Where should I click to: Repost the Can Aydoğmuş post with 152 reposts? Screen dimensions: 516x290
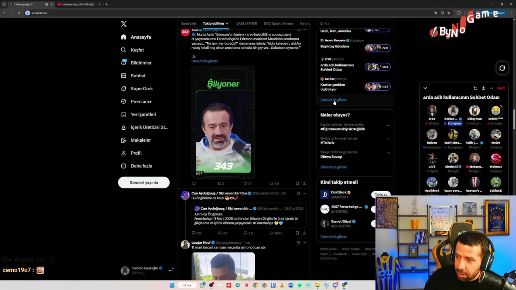pyautogui.click(x=222, y=233)
